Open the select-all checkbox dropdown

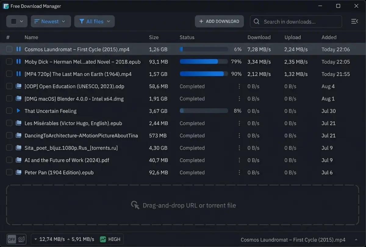click(x=17, y=21)
